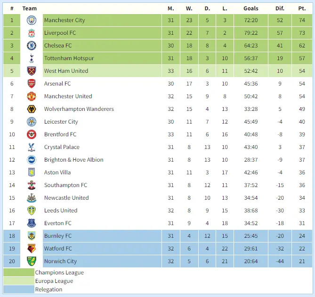Click the Arsenal FC crest icon
Viewport: 315px width, 297px height.
32,84
